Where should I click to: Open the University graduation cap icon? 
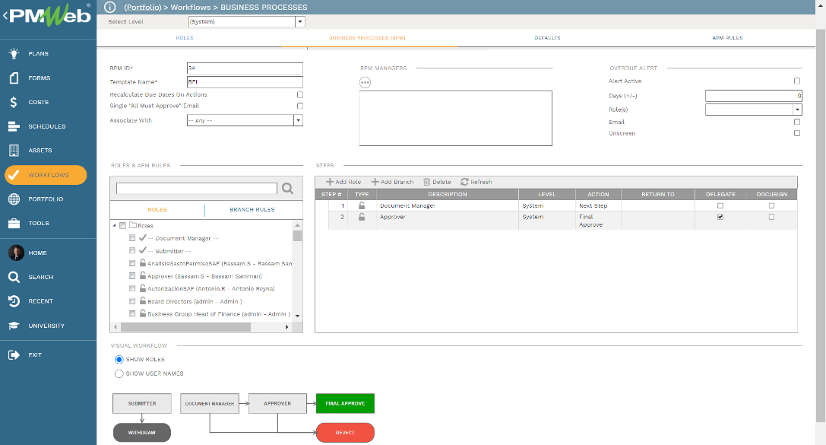(x=14, y=326)
